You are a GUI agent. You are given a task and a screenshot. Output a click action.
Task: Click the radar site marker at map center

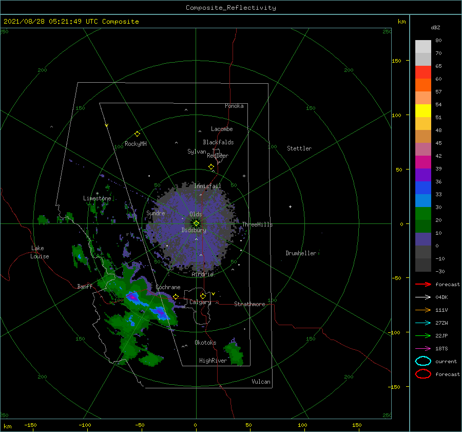click(196, 223)
